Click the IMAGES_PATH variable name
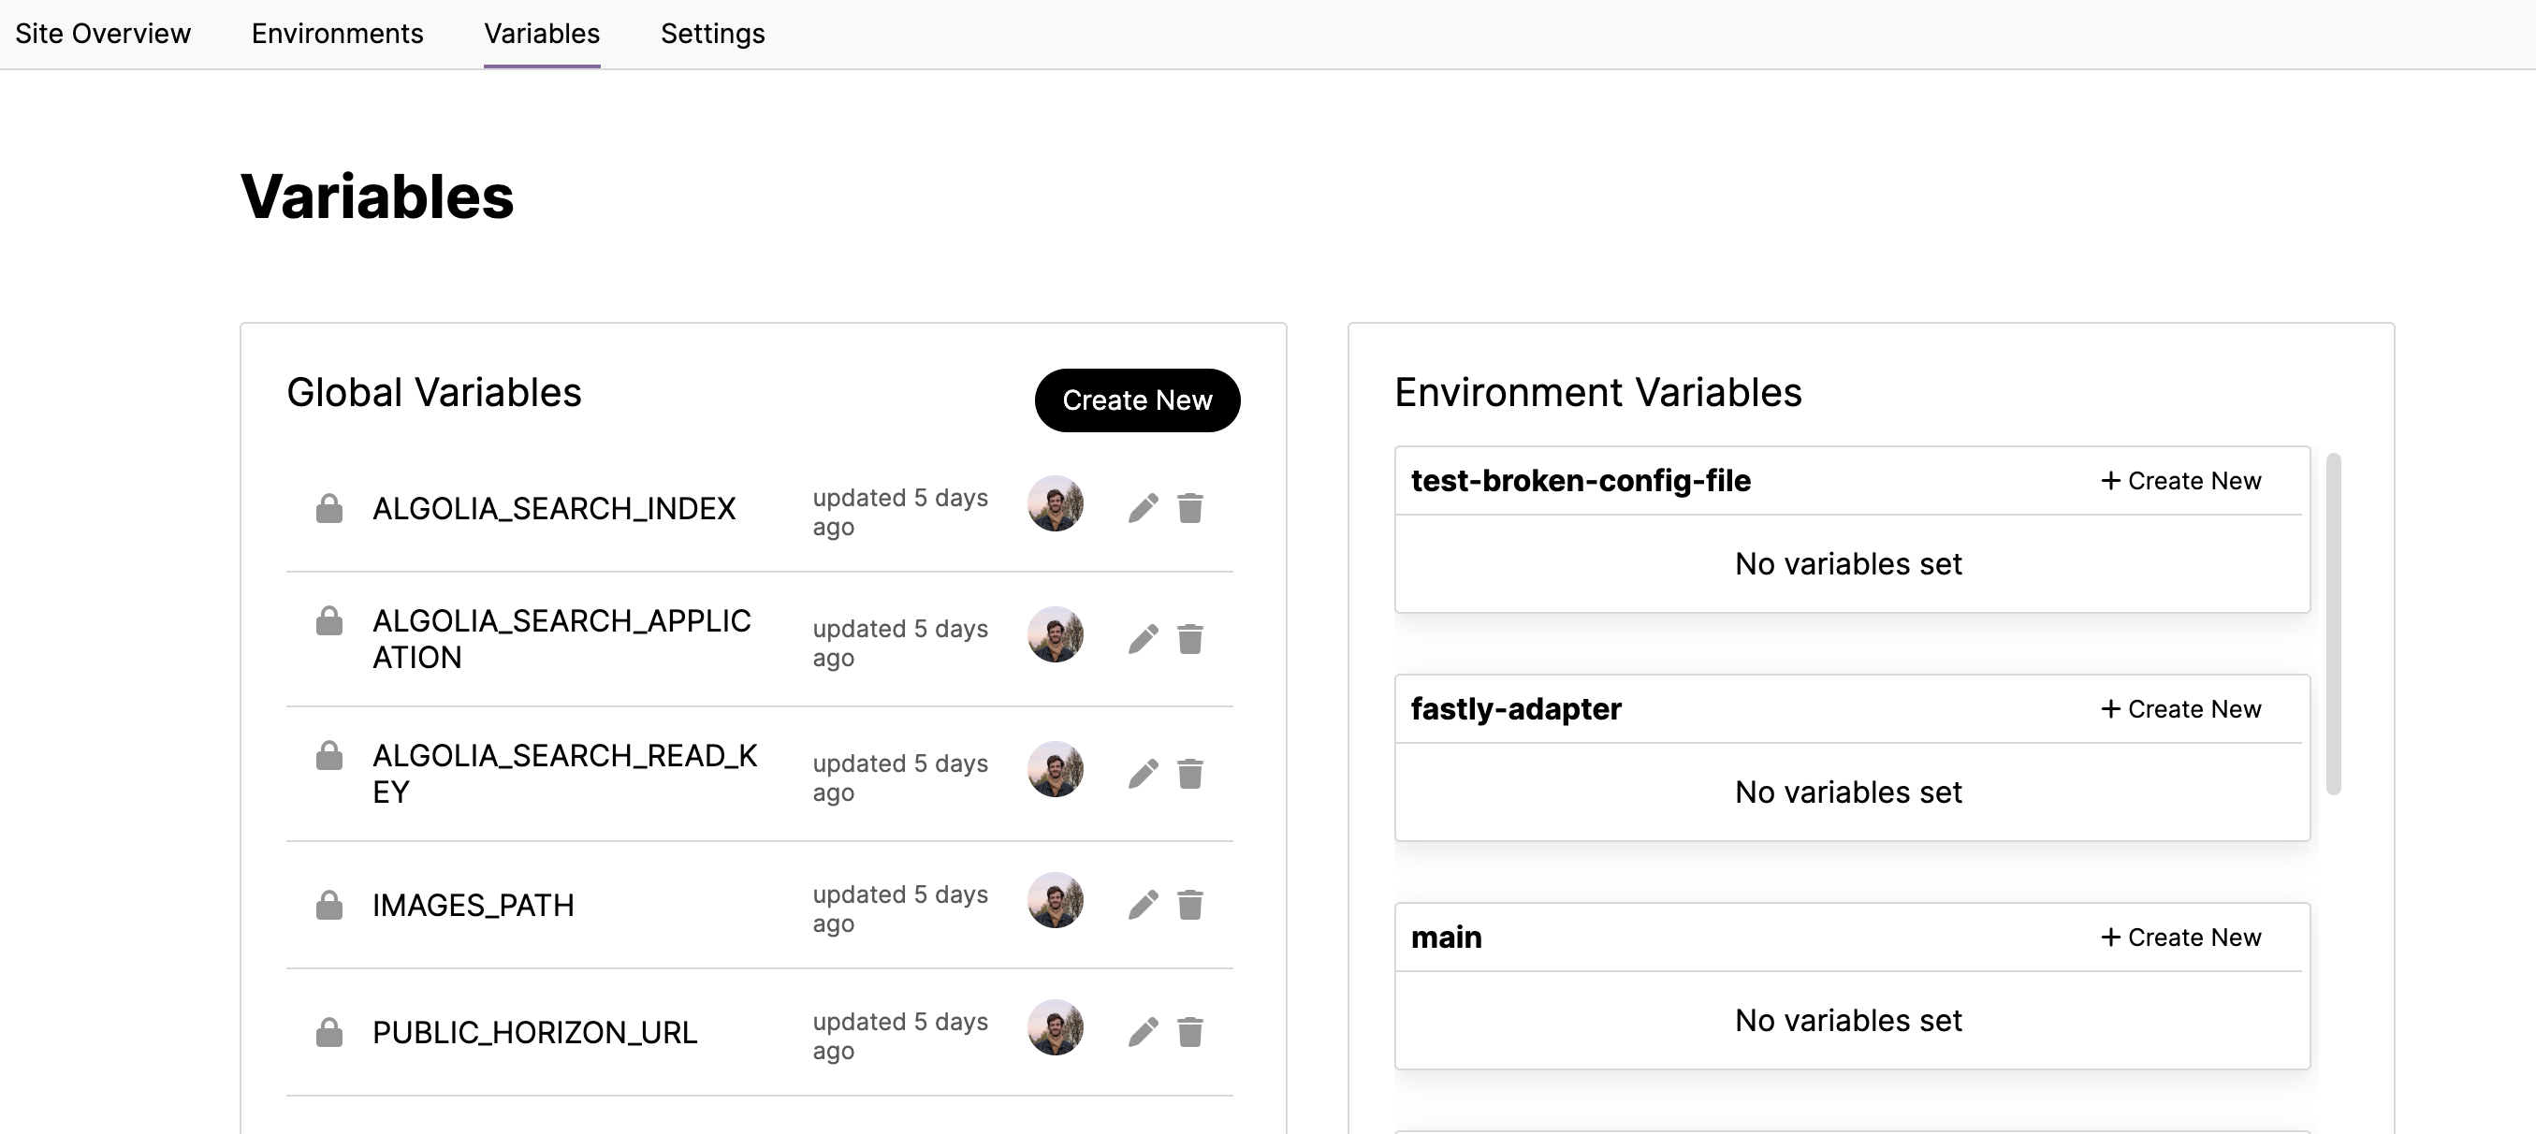The width and height of the screenshot is (2536, 1134). 474,906
